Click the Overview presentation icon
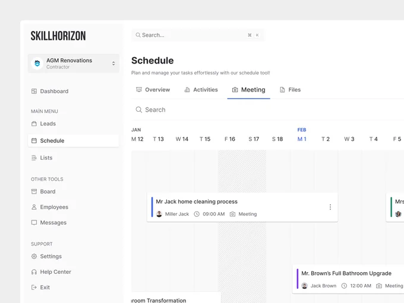 (139, 90)
